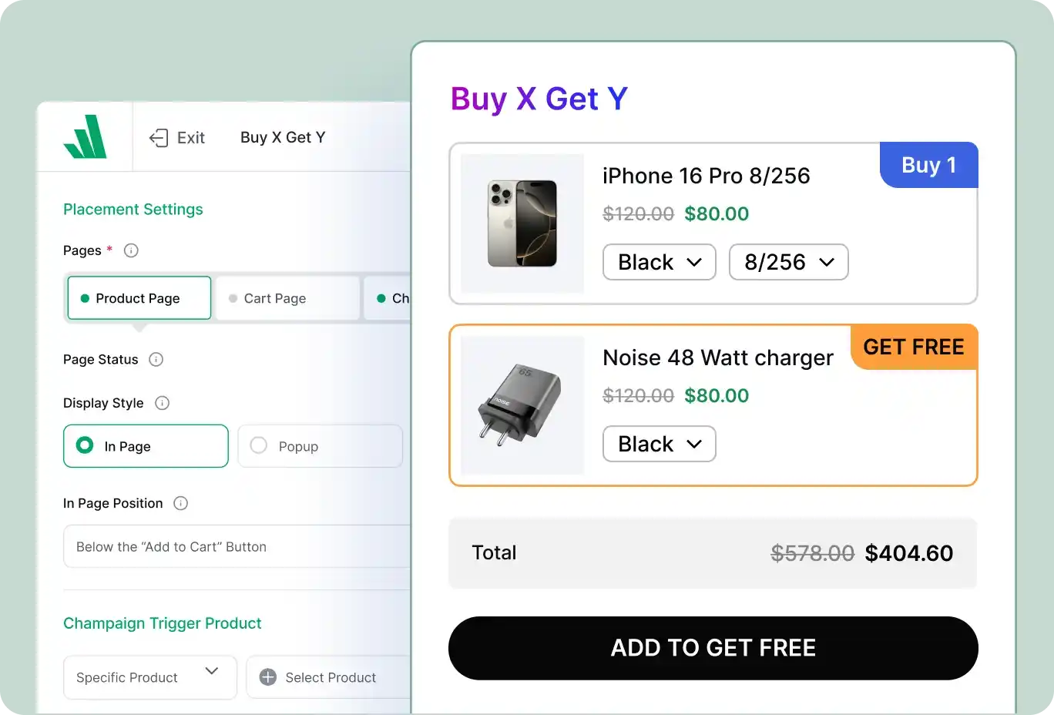Click the Exit arrow icon
The height and width of the screenshot is (715, 1054).
(x=157, y=137)
